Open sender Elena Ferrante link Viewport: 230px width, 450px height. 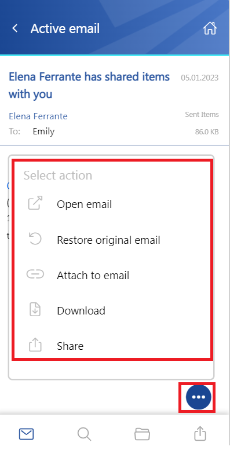(x=38, y=116)
